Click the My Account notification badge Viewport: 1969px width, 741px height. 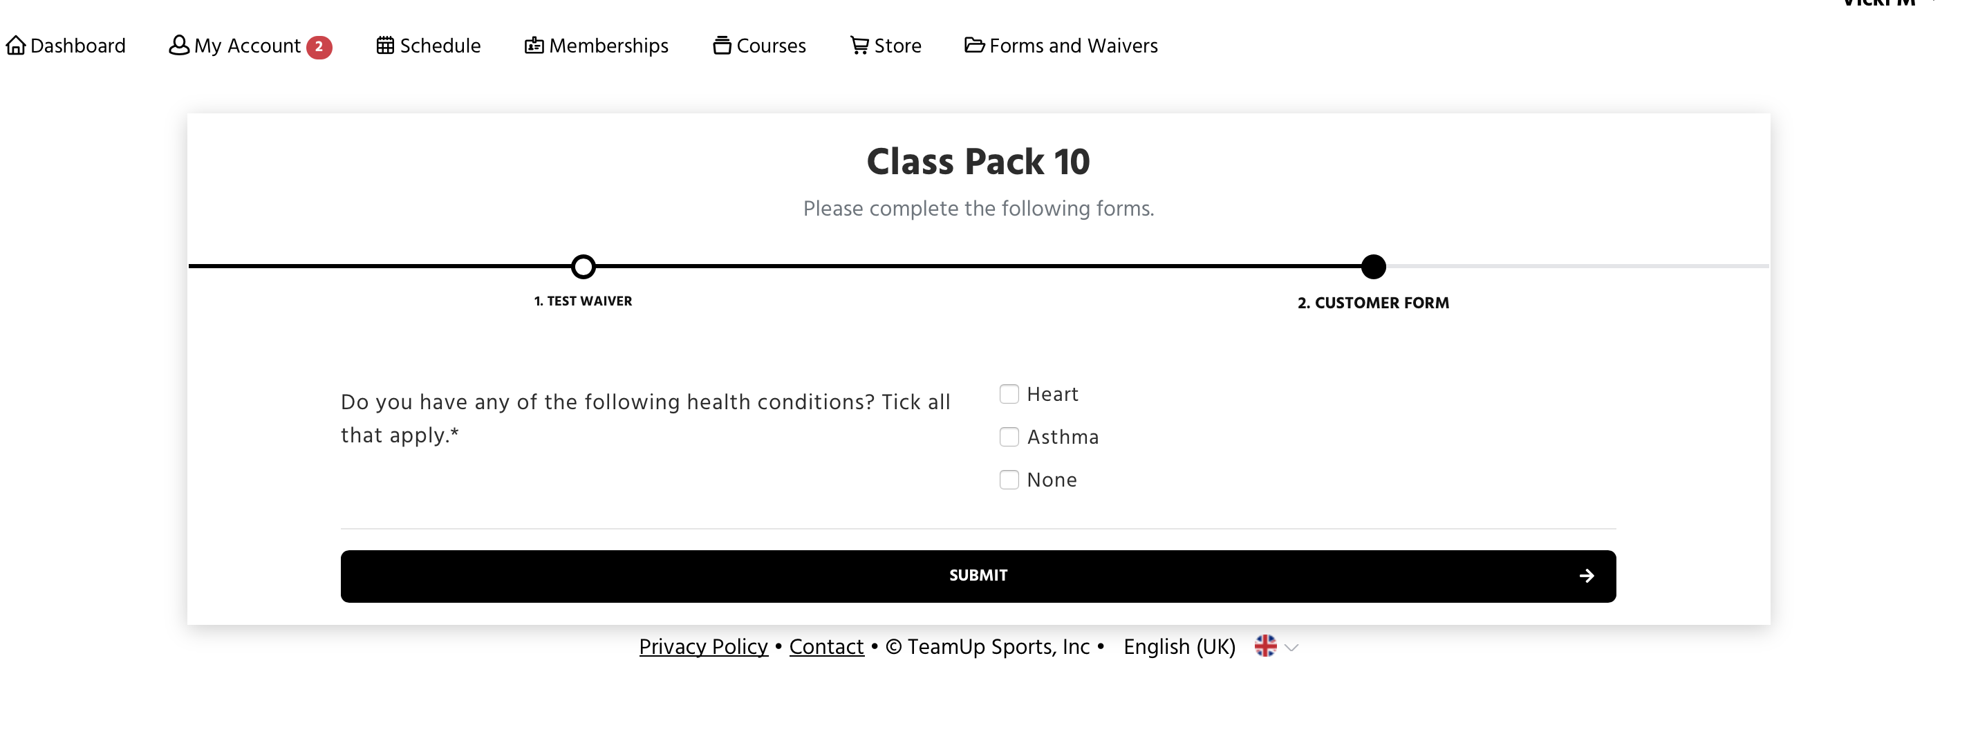click(x=319, y=48)
